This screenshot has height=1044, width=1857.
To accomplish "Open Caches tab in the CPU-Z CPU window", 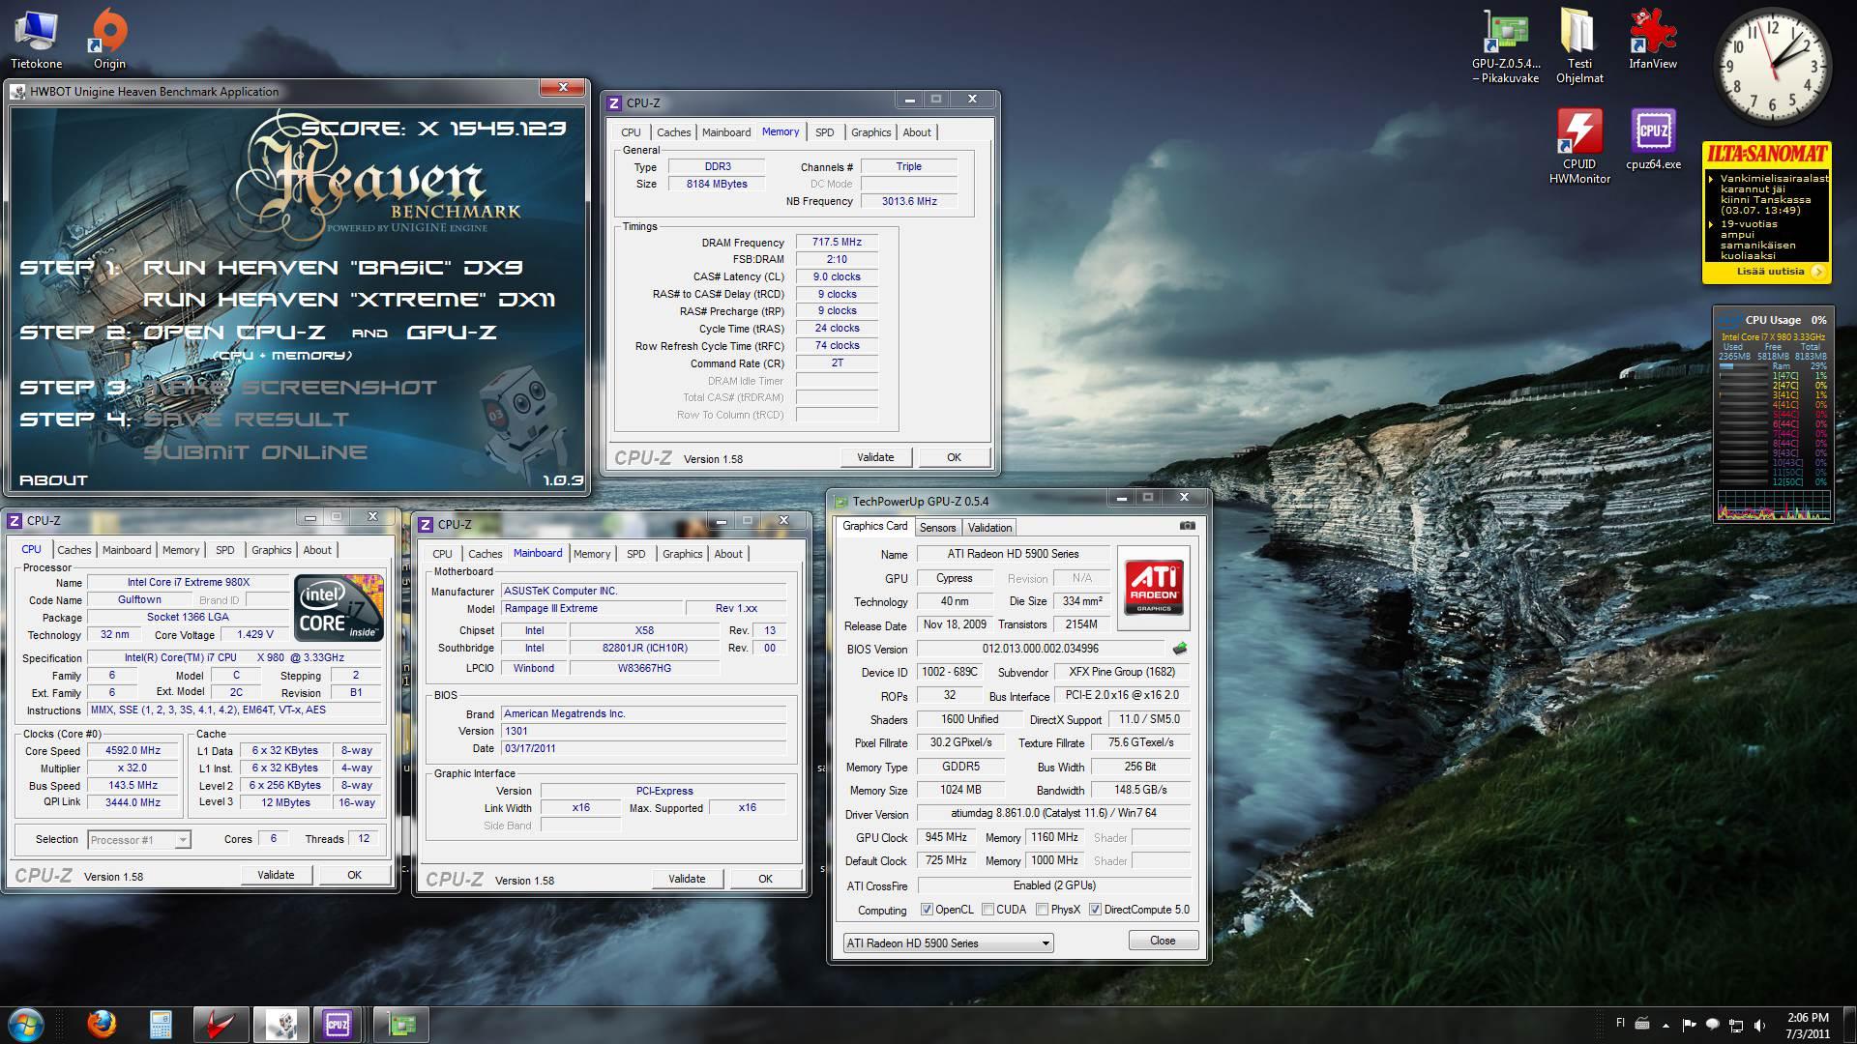I will pyautogui.click(x=74, y=550).
